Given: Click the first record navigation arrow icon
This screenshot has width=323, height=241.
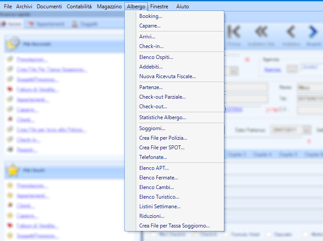Looking at the screenshot, I should pyautogui.click(x=234, y=31).
